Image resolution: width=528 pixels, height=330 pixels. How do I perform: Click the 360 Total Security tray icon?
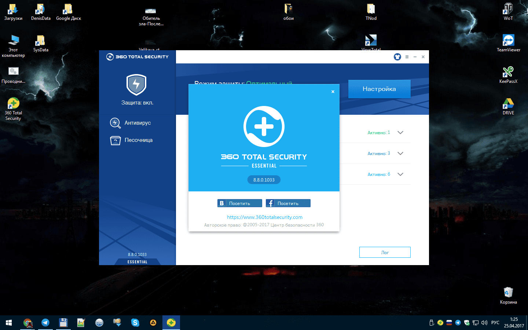pos(440,323)
